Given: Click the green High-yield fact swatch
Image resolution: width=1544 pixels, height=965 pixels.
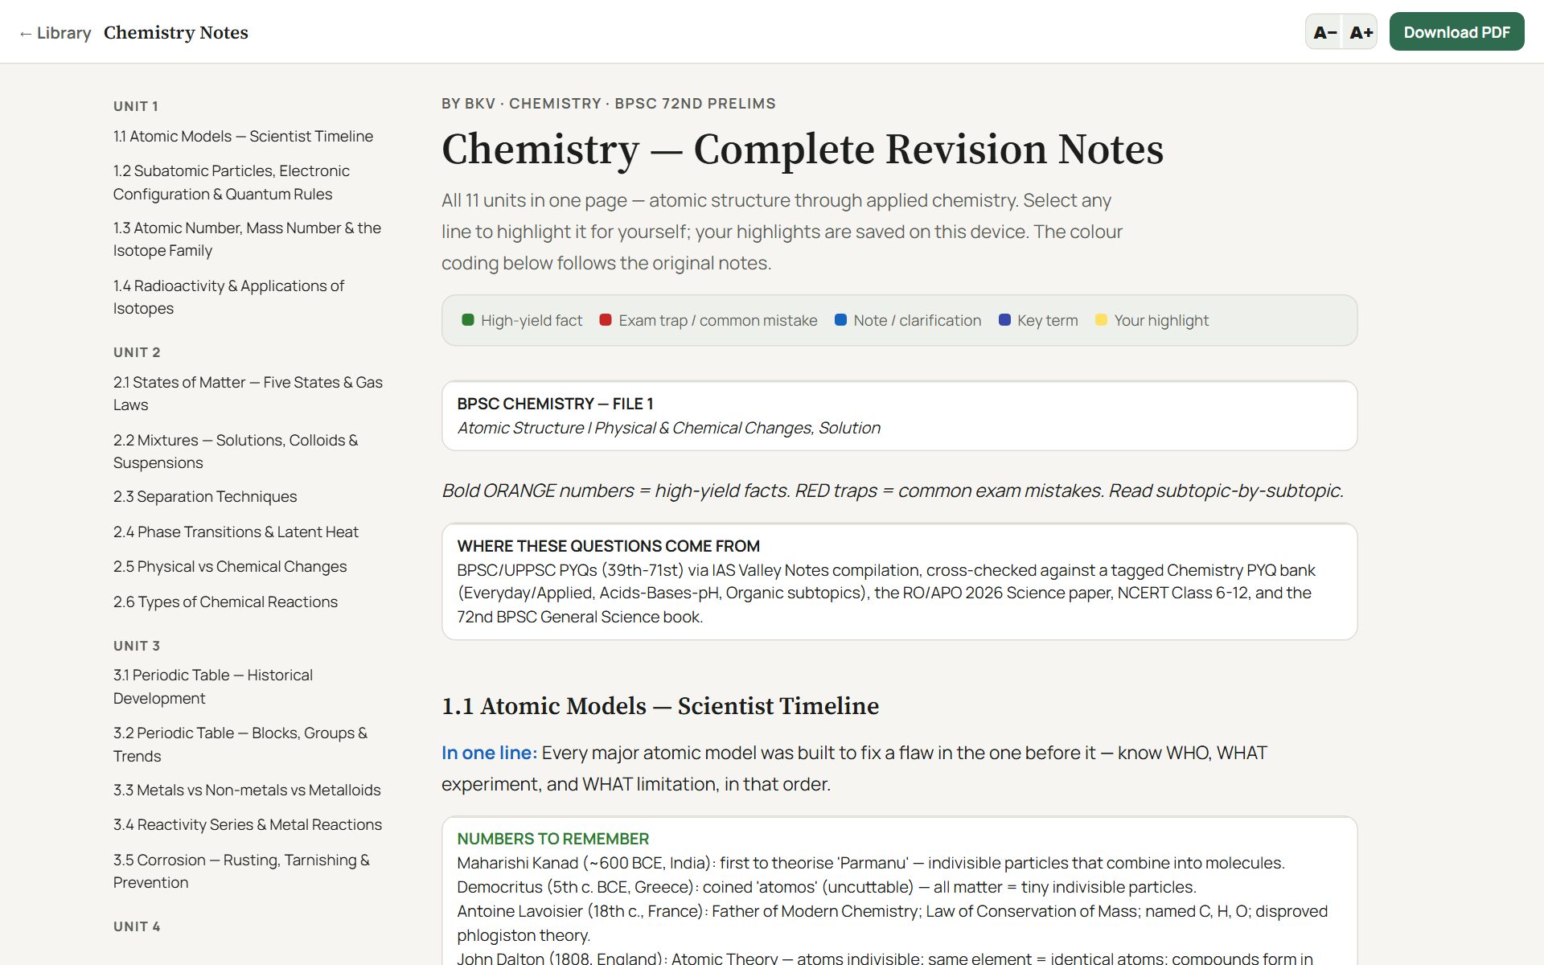Looking at the screenshot, I should click(468, 320).
